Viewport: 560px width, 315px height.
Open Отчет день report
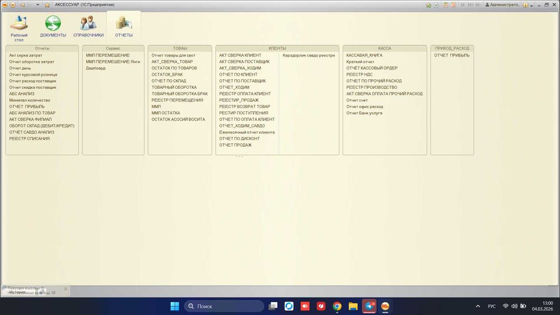click(20, 68)
